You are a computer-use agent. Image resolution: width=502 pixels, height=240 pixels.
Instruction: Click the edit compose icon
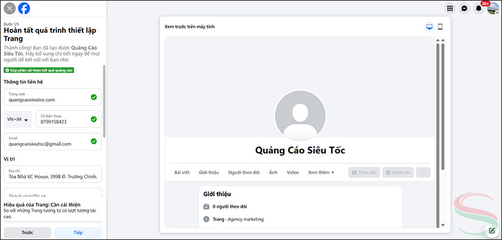492,230
